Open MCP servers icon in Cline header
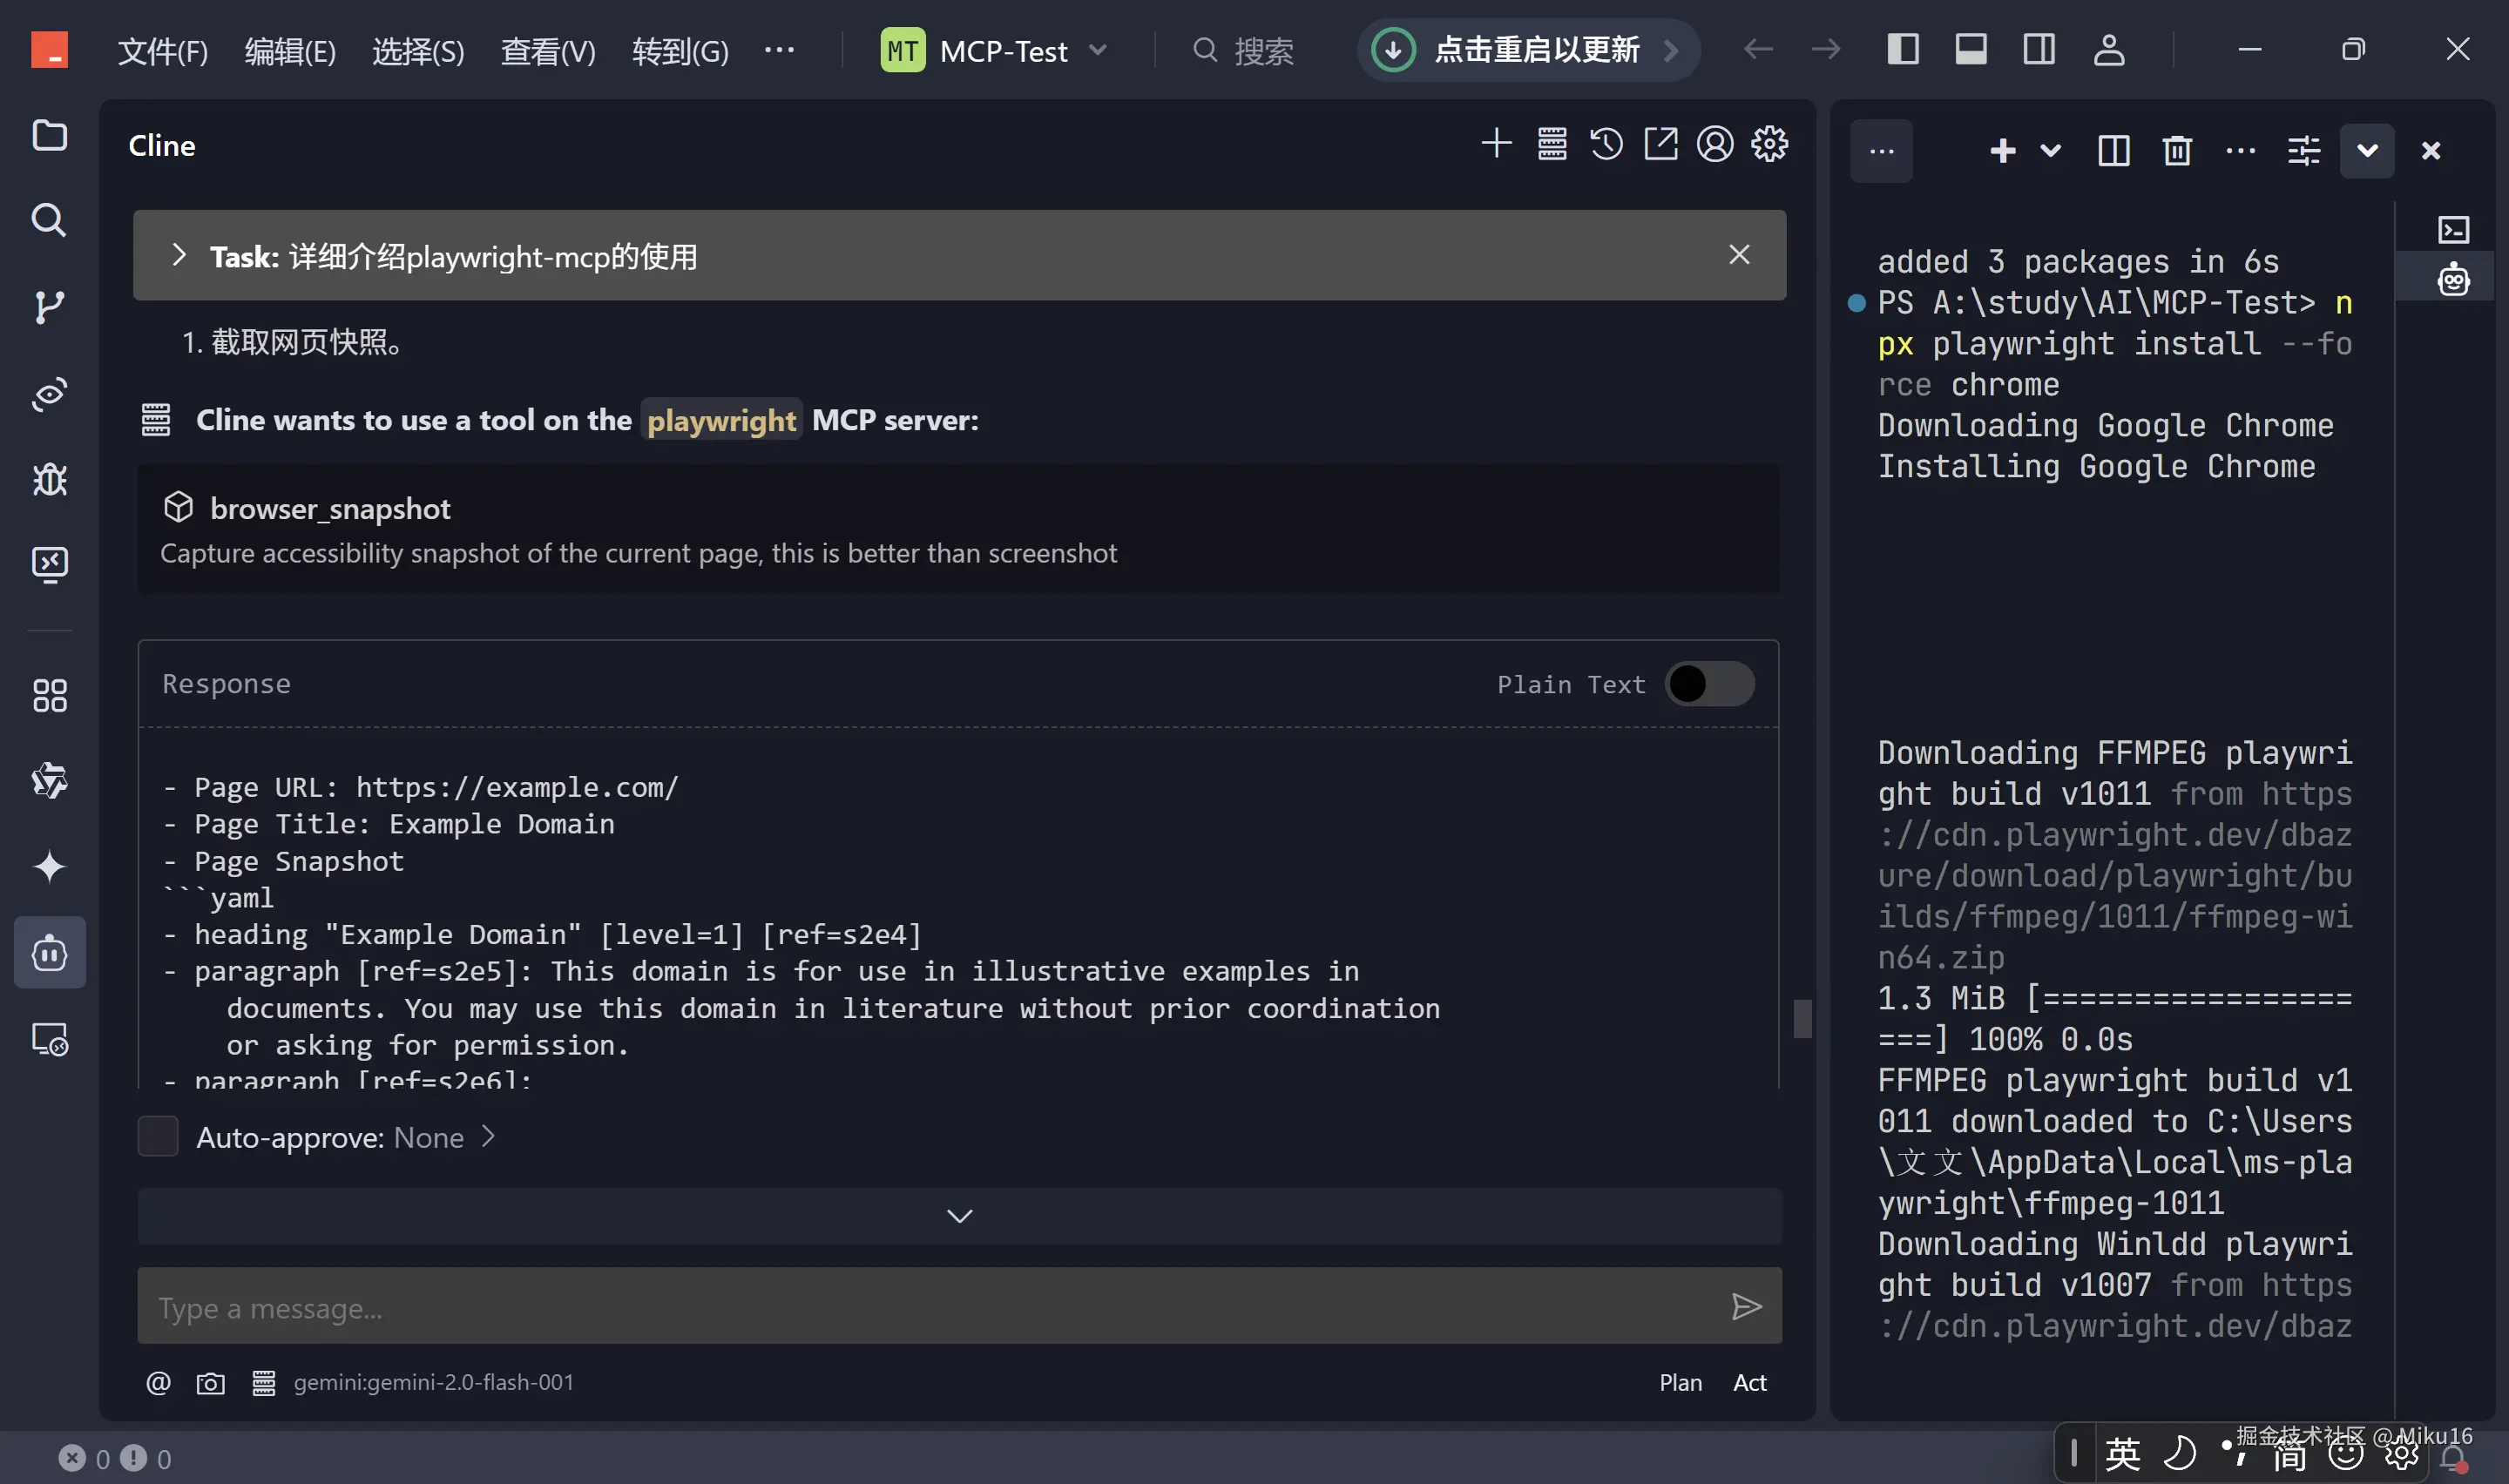Screen dimensions: 2509x1484 (1552, 145)
